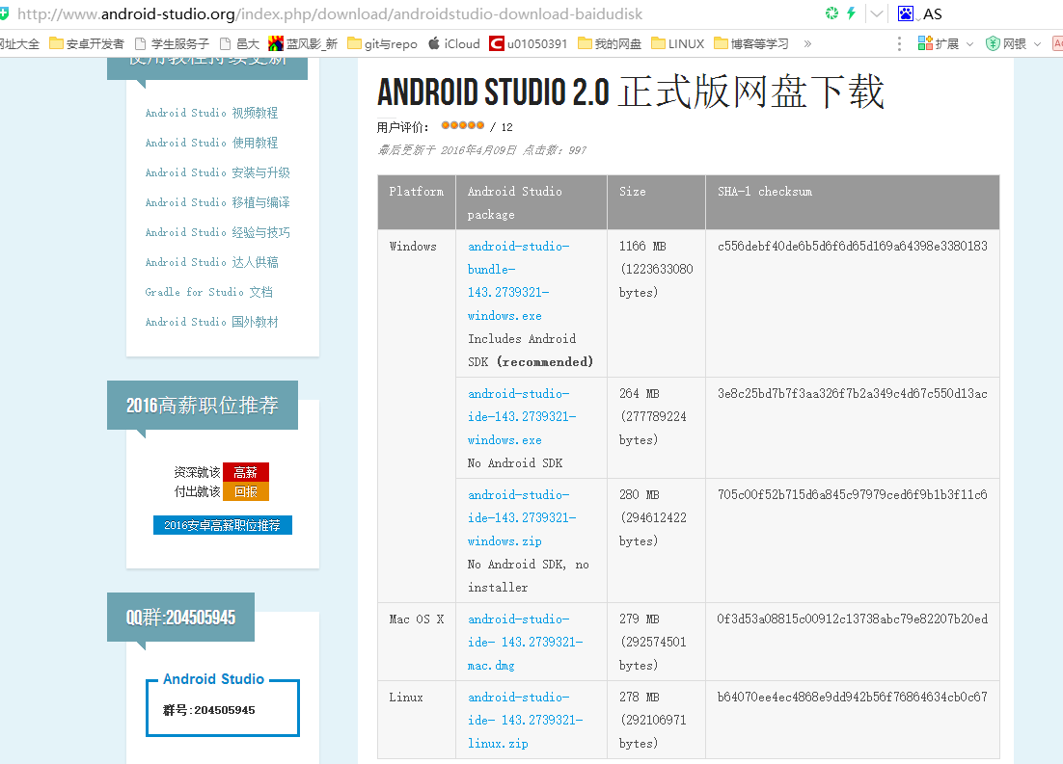The height and width of the screenshot is (764, 1063).
Task: Click the Windows bundle SHA-1 checksum c556debf...
Action: [852, 246]
